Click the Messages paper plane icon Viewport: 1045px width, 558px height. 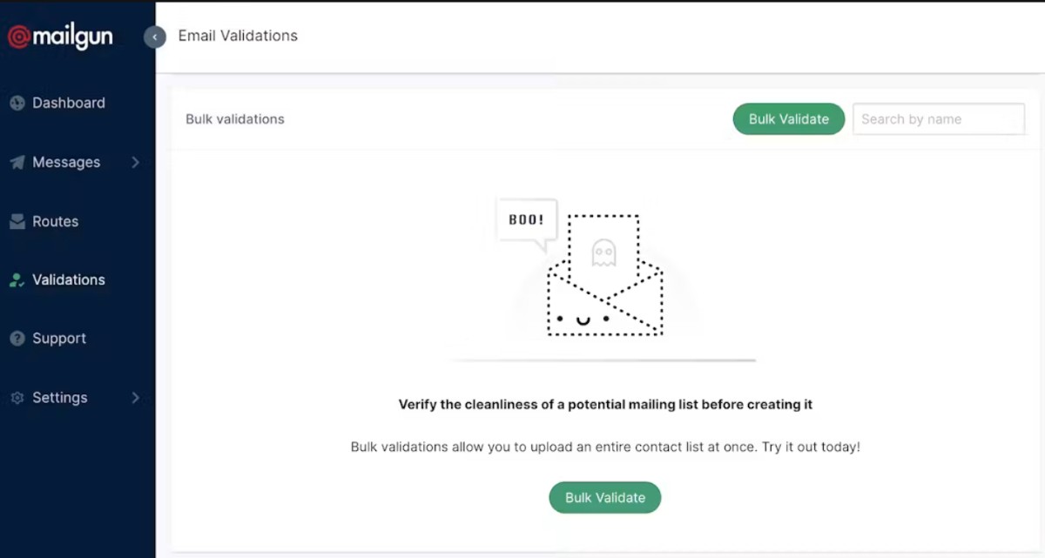click(17, 163)
